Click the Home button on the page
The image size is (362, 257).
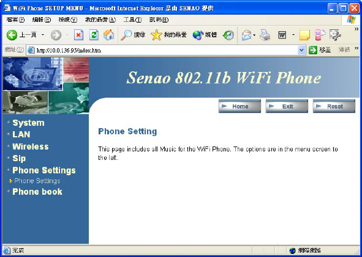click(239, 106)
